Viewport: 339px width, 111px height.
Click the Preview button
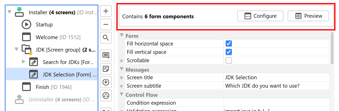(x=308, y=16)
